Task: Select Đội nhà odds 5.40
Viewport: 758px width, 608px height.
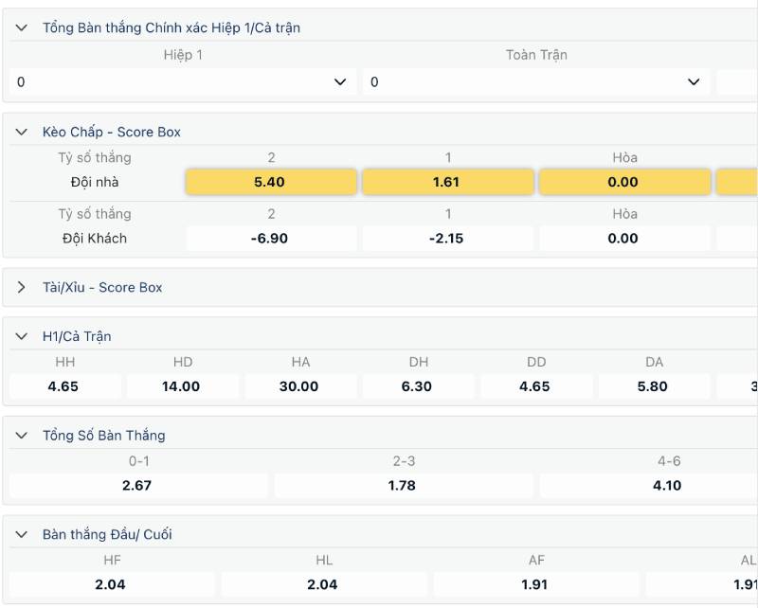Action: click(x=270, y=182)
